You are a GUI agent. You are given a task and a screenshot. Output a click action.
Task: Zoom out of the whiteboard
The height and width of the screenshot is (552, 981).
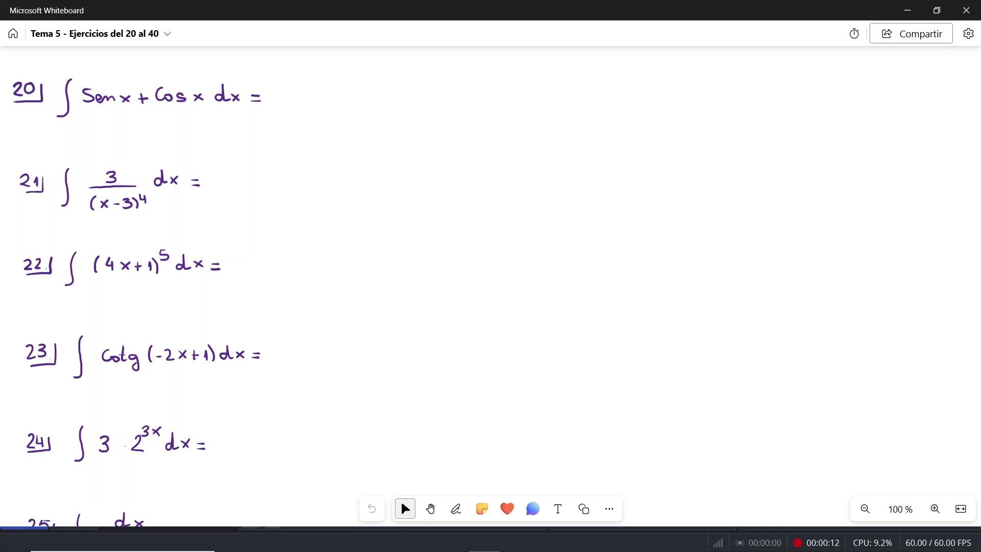[865, 509]
